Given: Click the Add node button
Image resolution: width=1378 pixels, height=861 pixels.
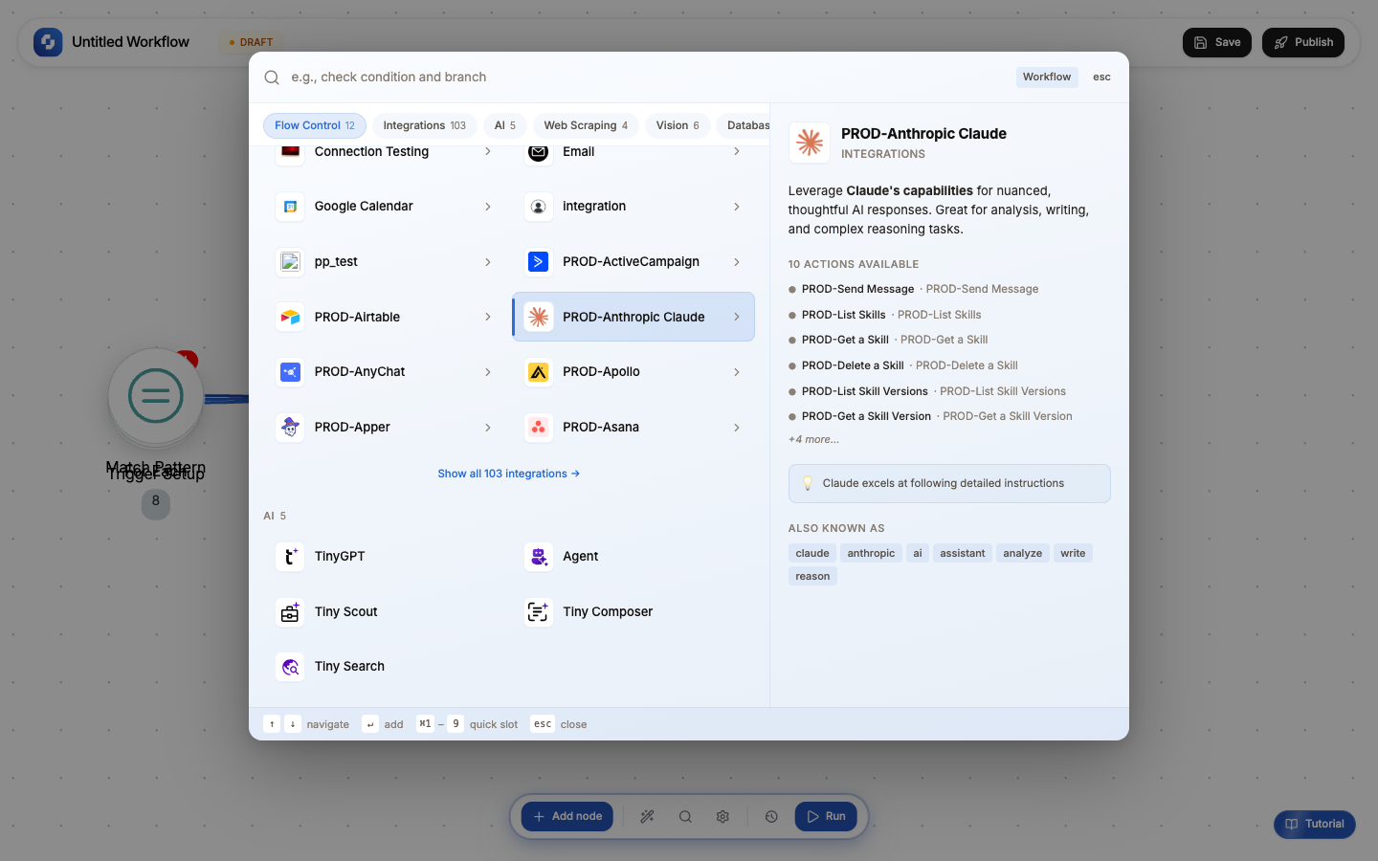Looking at the screenshot, I should [x=567, y=817].
